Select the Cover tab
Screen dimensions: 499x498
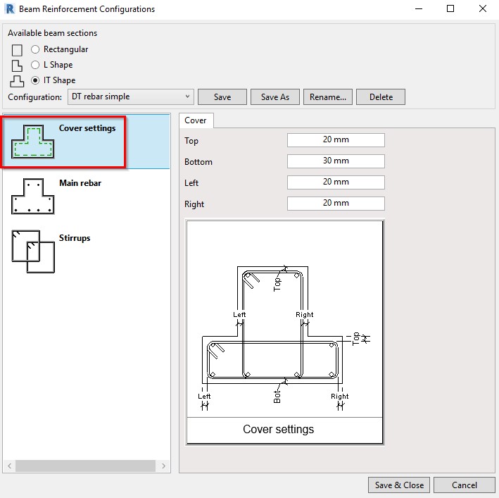tap(196, 120)
